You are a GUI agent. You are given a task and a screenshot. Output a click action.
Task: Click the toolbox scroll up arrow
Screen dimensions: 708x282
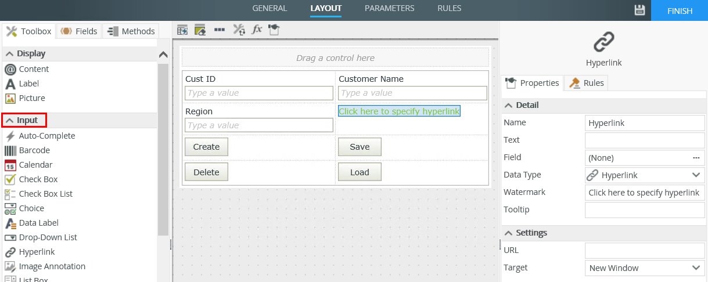163,55
